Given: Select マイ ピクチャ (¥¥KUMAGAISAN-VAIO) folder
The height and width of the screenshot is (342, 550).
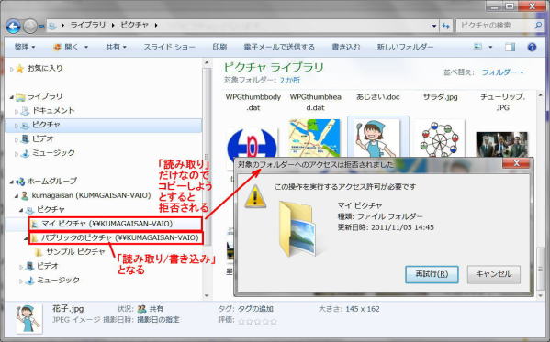Looking at the screenshot, I should click(107, 224).
